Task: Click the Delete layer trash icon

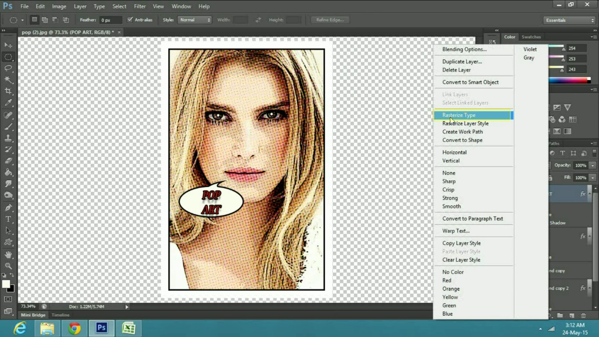Action: (583, 316)
